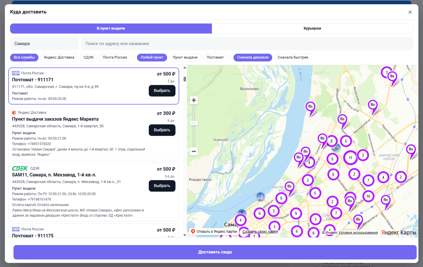This screenshot has height=267, width=423.
Task: Close the «Куда доставить» dialog
Action: [x=410, y=12]
